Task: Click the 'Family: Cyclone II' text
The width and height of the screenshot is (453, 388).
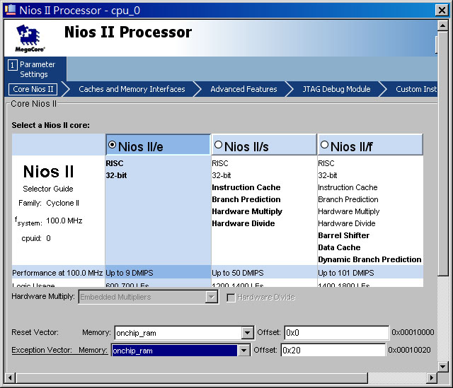Action: [x=49, y=203]
